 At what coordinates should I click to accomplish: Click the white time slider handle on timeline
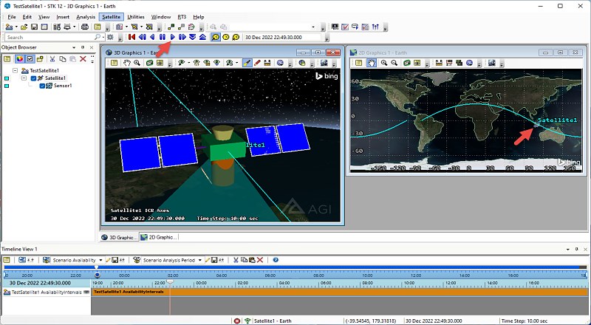pyautogui.click(x=170, y=281)
